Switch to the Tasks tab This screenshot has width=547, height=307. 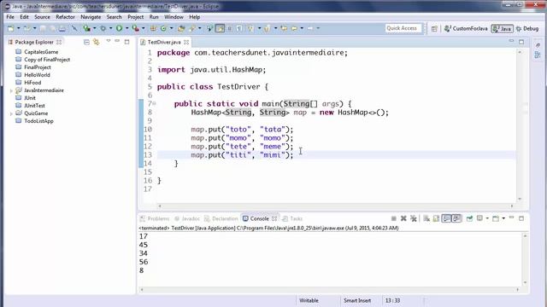[x=292, y=218]
